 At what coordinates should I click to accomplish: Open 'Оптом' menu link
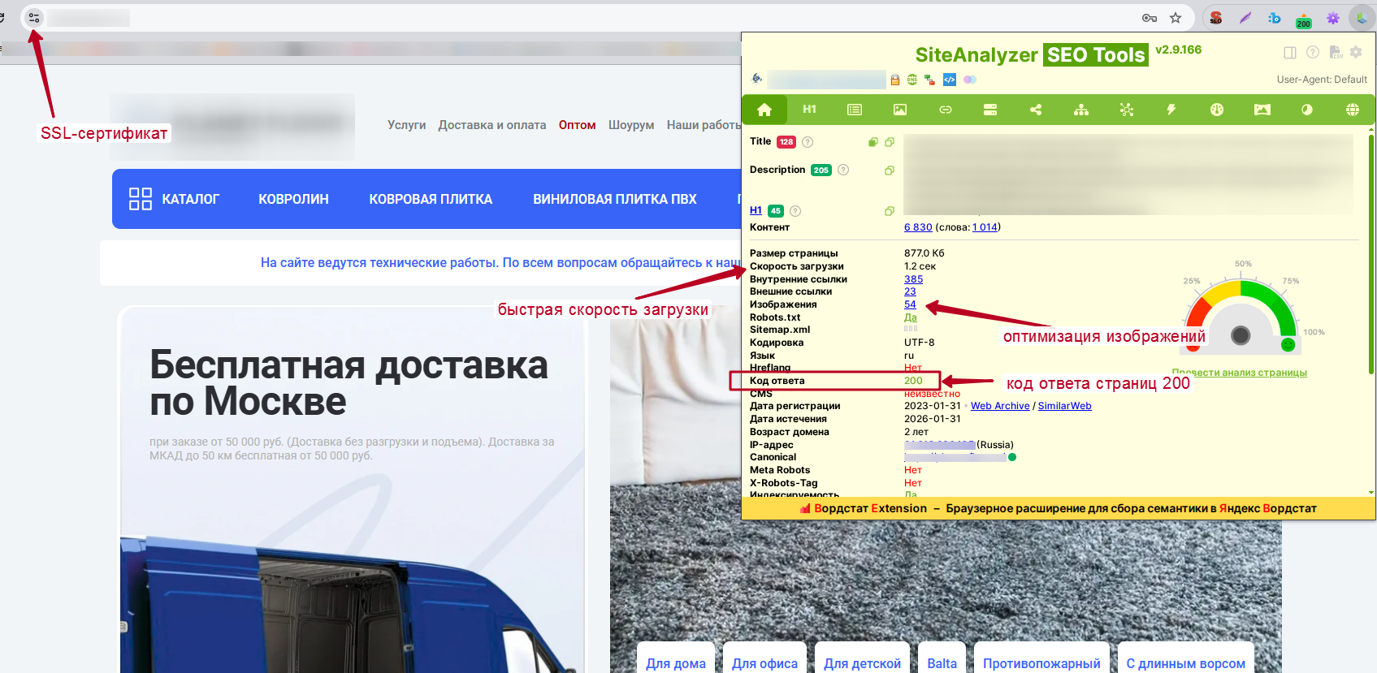click(577, 125)
